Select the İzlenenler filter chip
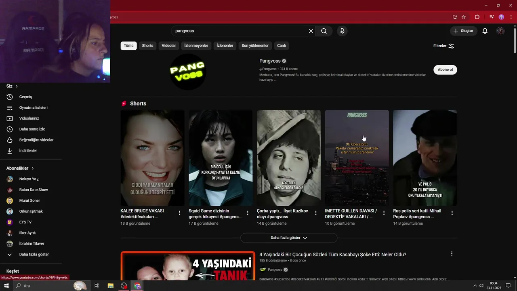 [225, 46]
